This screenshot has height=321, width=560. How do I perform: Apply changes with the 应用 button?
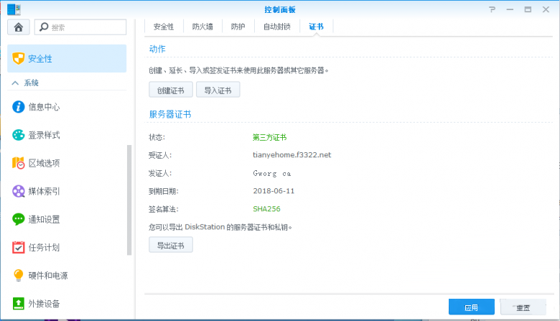472,307
